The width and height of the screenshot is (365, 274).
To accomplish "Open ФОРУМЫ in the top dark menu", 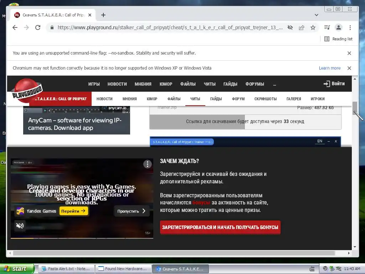I will click(255, 84).
